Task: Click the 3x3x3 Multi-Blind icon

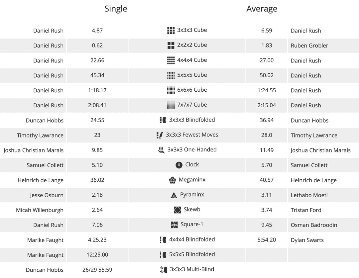Action: (163, 269)
